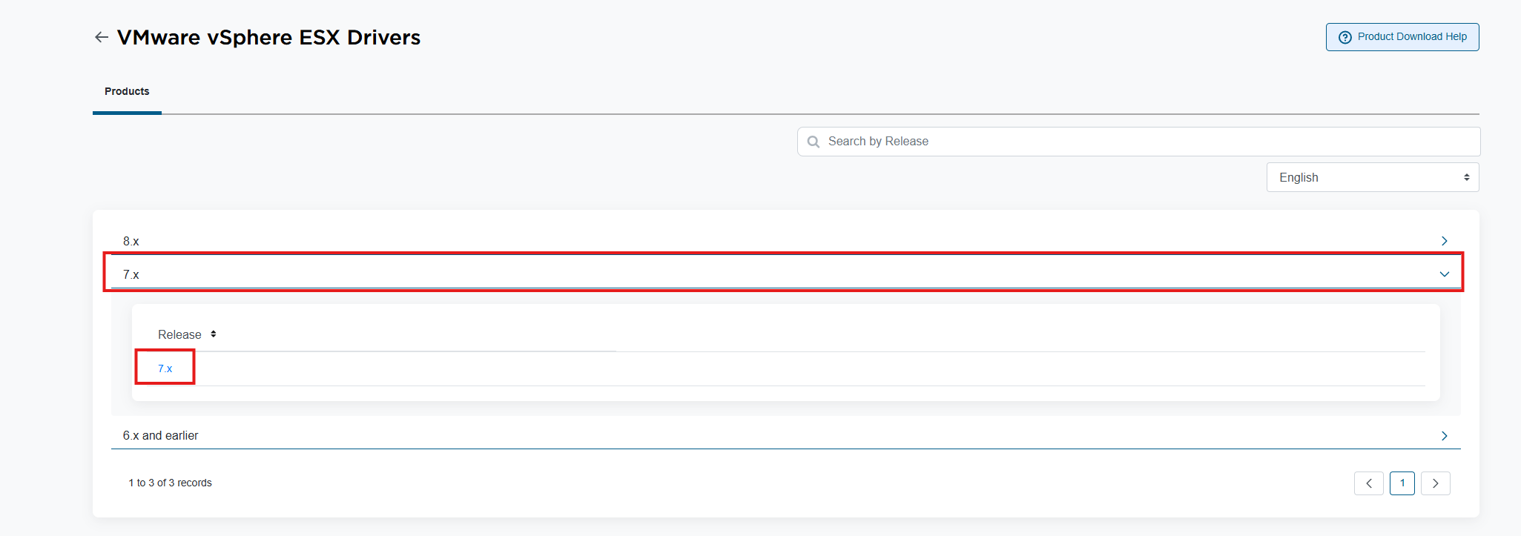Expand the 8.x row using its chevron
This screenshot has height=536, width=1521.
(1444, 241)
